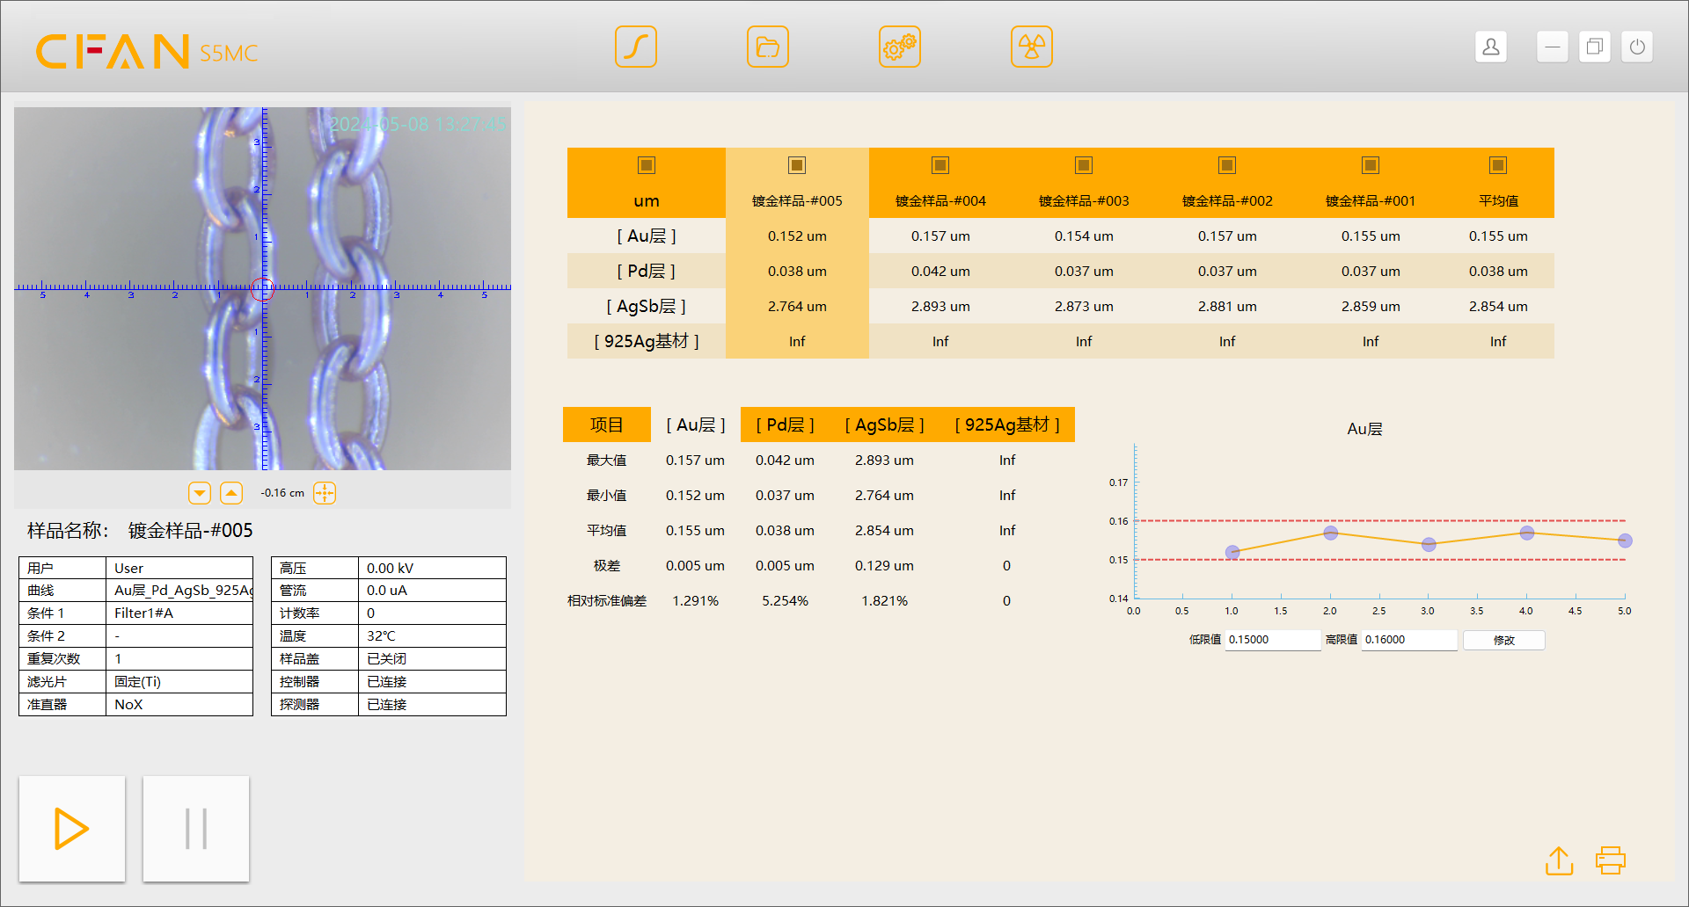The width and height of the screenshot is (1689, 907).
Task: Click the 极差 row label
Action: (607, 566)
